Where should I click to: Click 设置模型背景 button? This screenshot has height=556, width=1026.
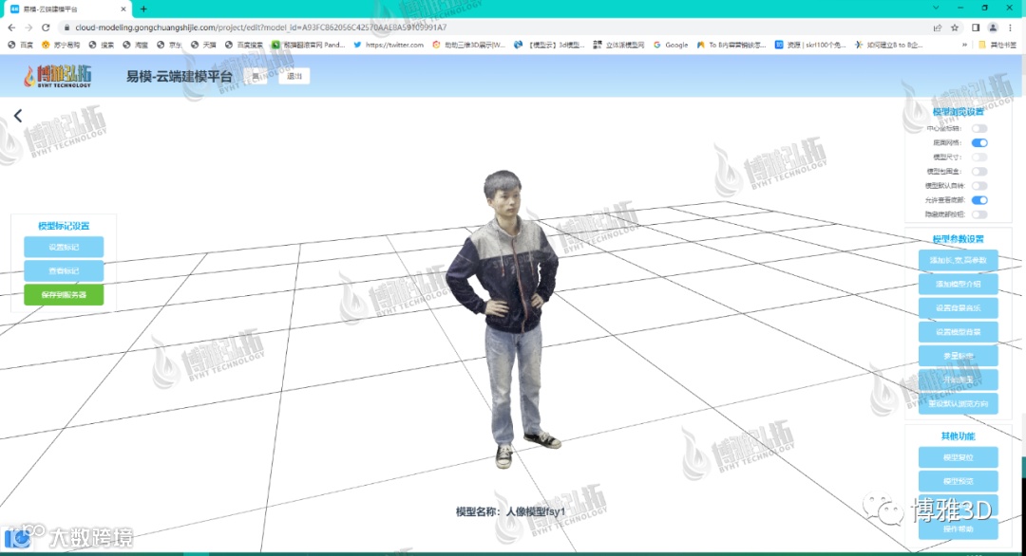click(958, 332)
